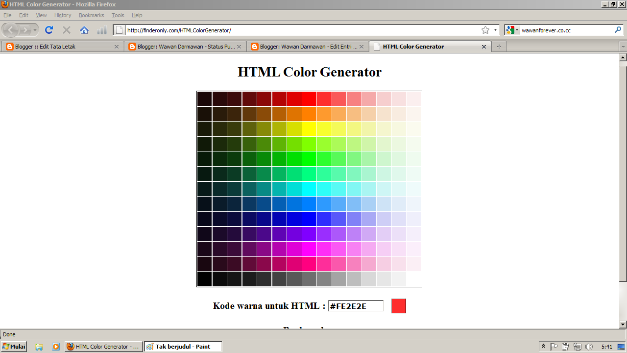The height and width of the screenshot is (353, 627).
Task: Click the search magnifier icon
Action: (x=618, y=30)
